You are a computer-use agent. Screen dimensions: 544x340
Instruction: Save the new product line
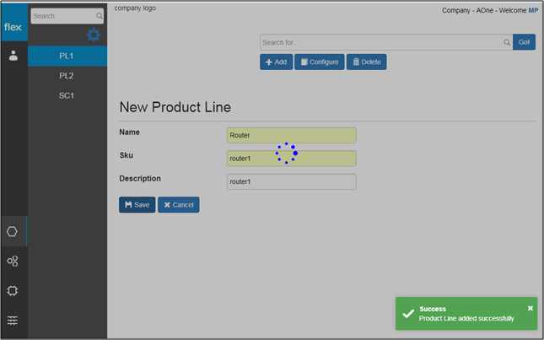pos(137,205)
